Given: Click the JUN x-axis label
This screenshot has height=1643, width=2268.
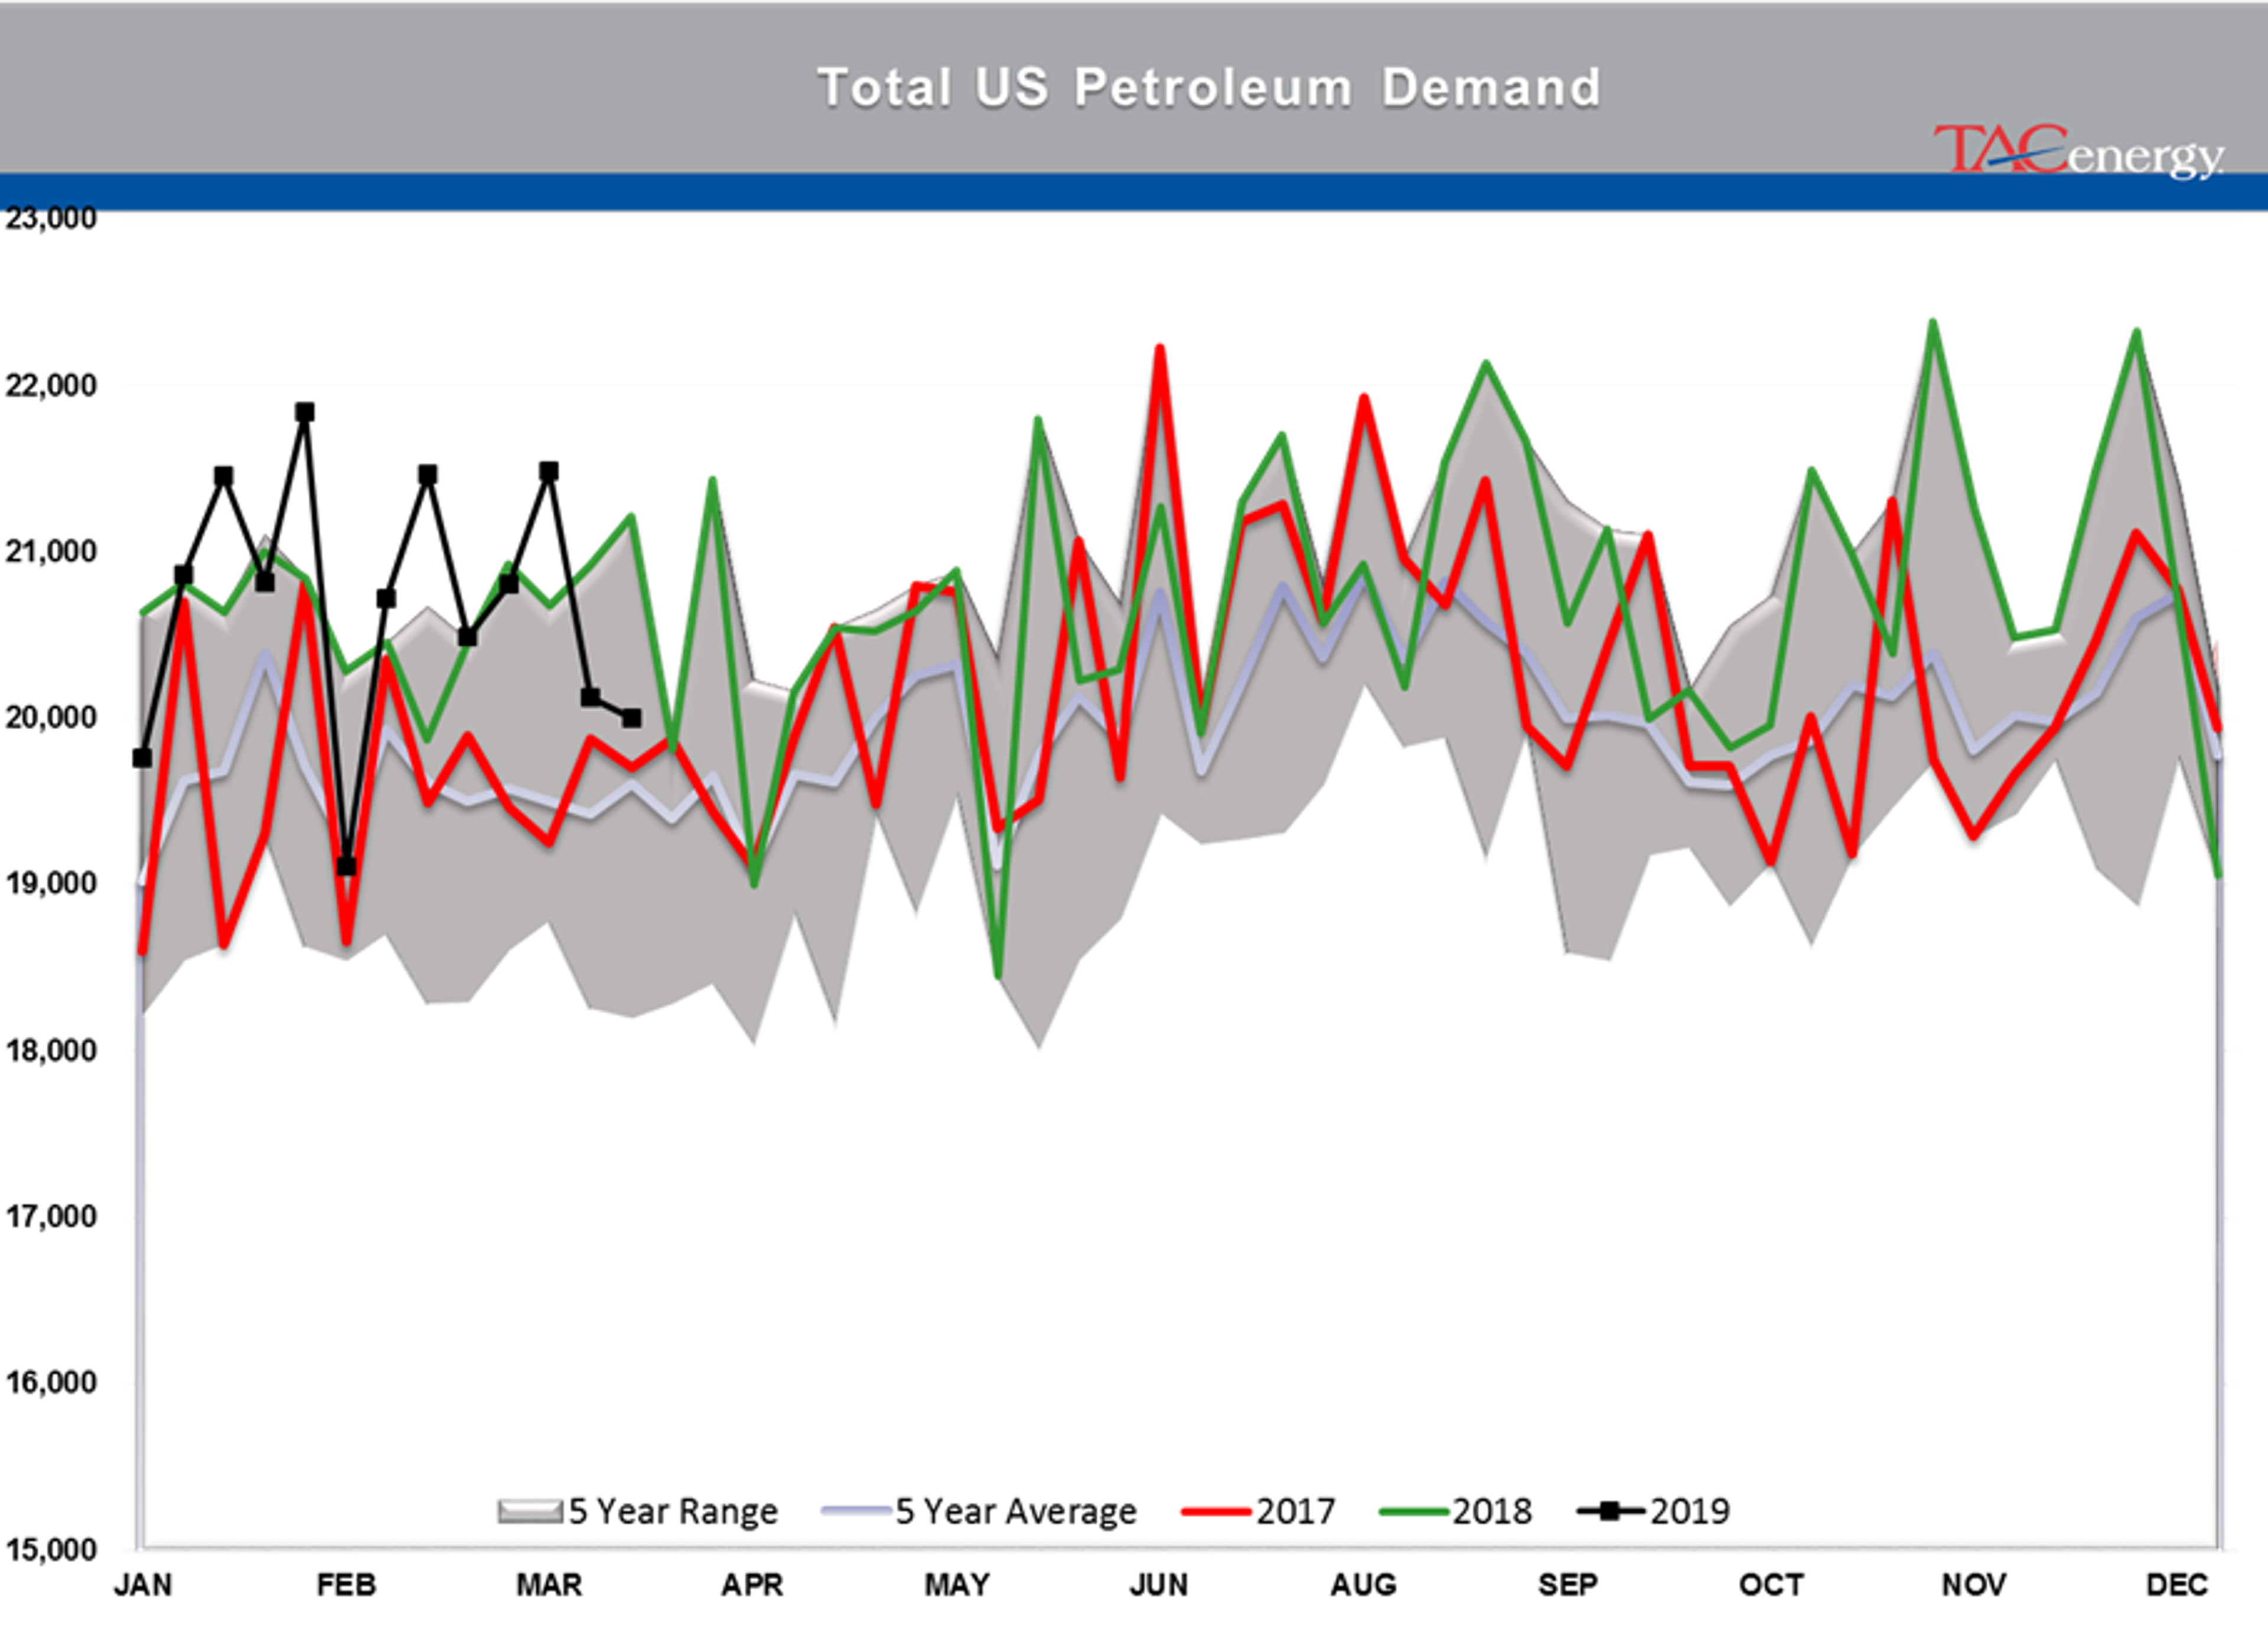Looking at the screenshot, I should point(1159,1585).
